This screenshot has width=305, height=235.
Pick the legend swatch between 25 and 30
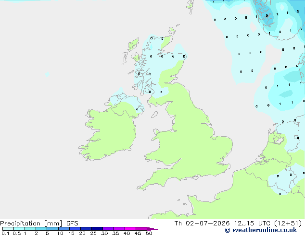pos(97,229)
